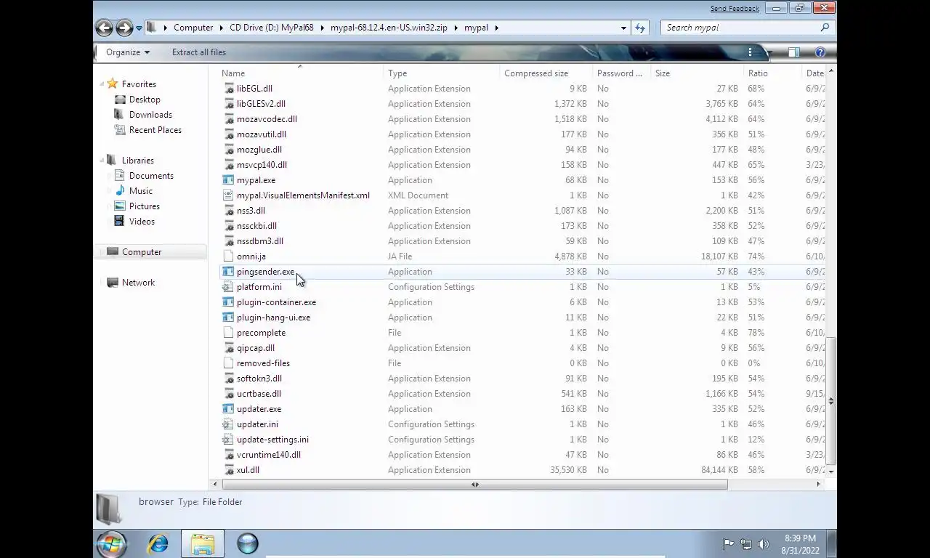
Task: Click mypal-68.12.4.en-US.win32.zip breadcrumb
Action: pos(389,28)
